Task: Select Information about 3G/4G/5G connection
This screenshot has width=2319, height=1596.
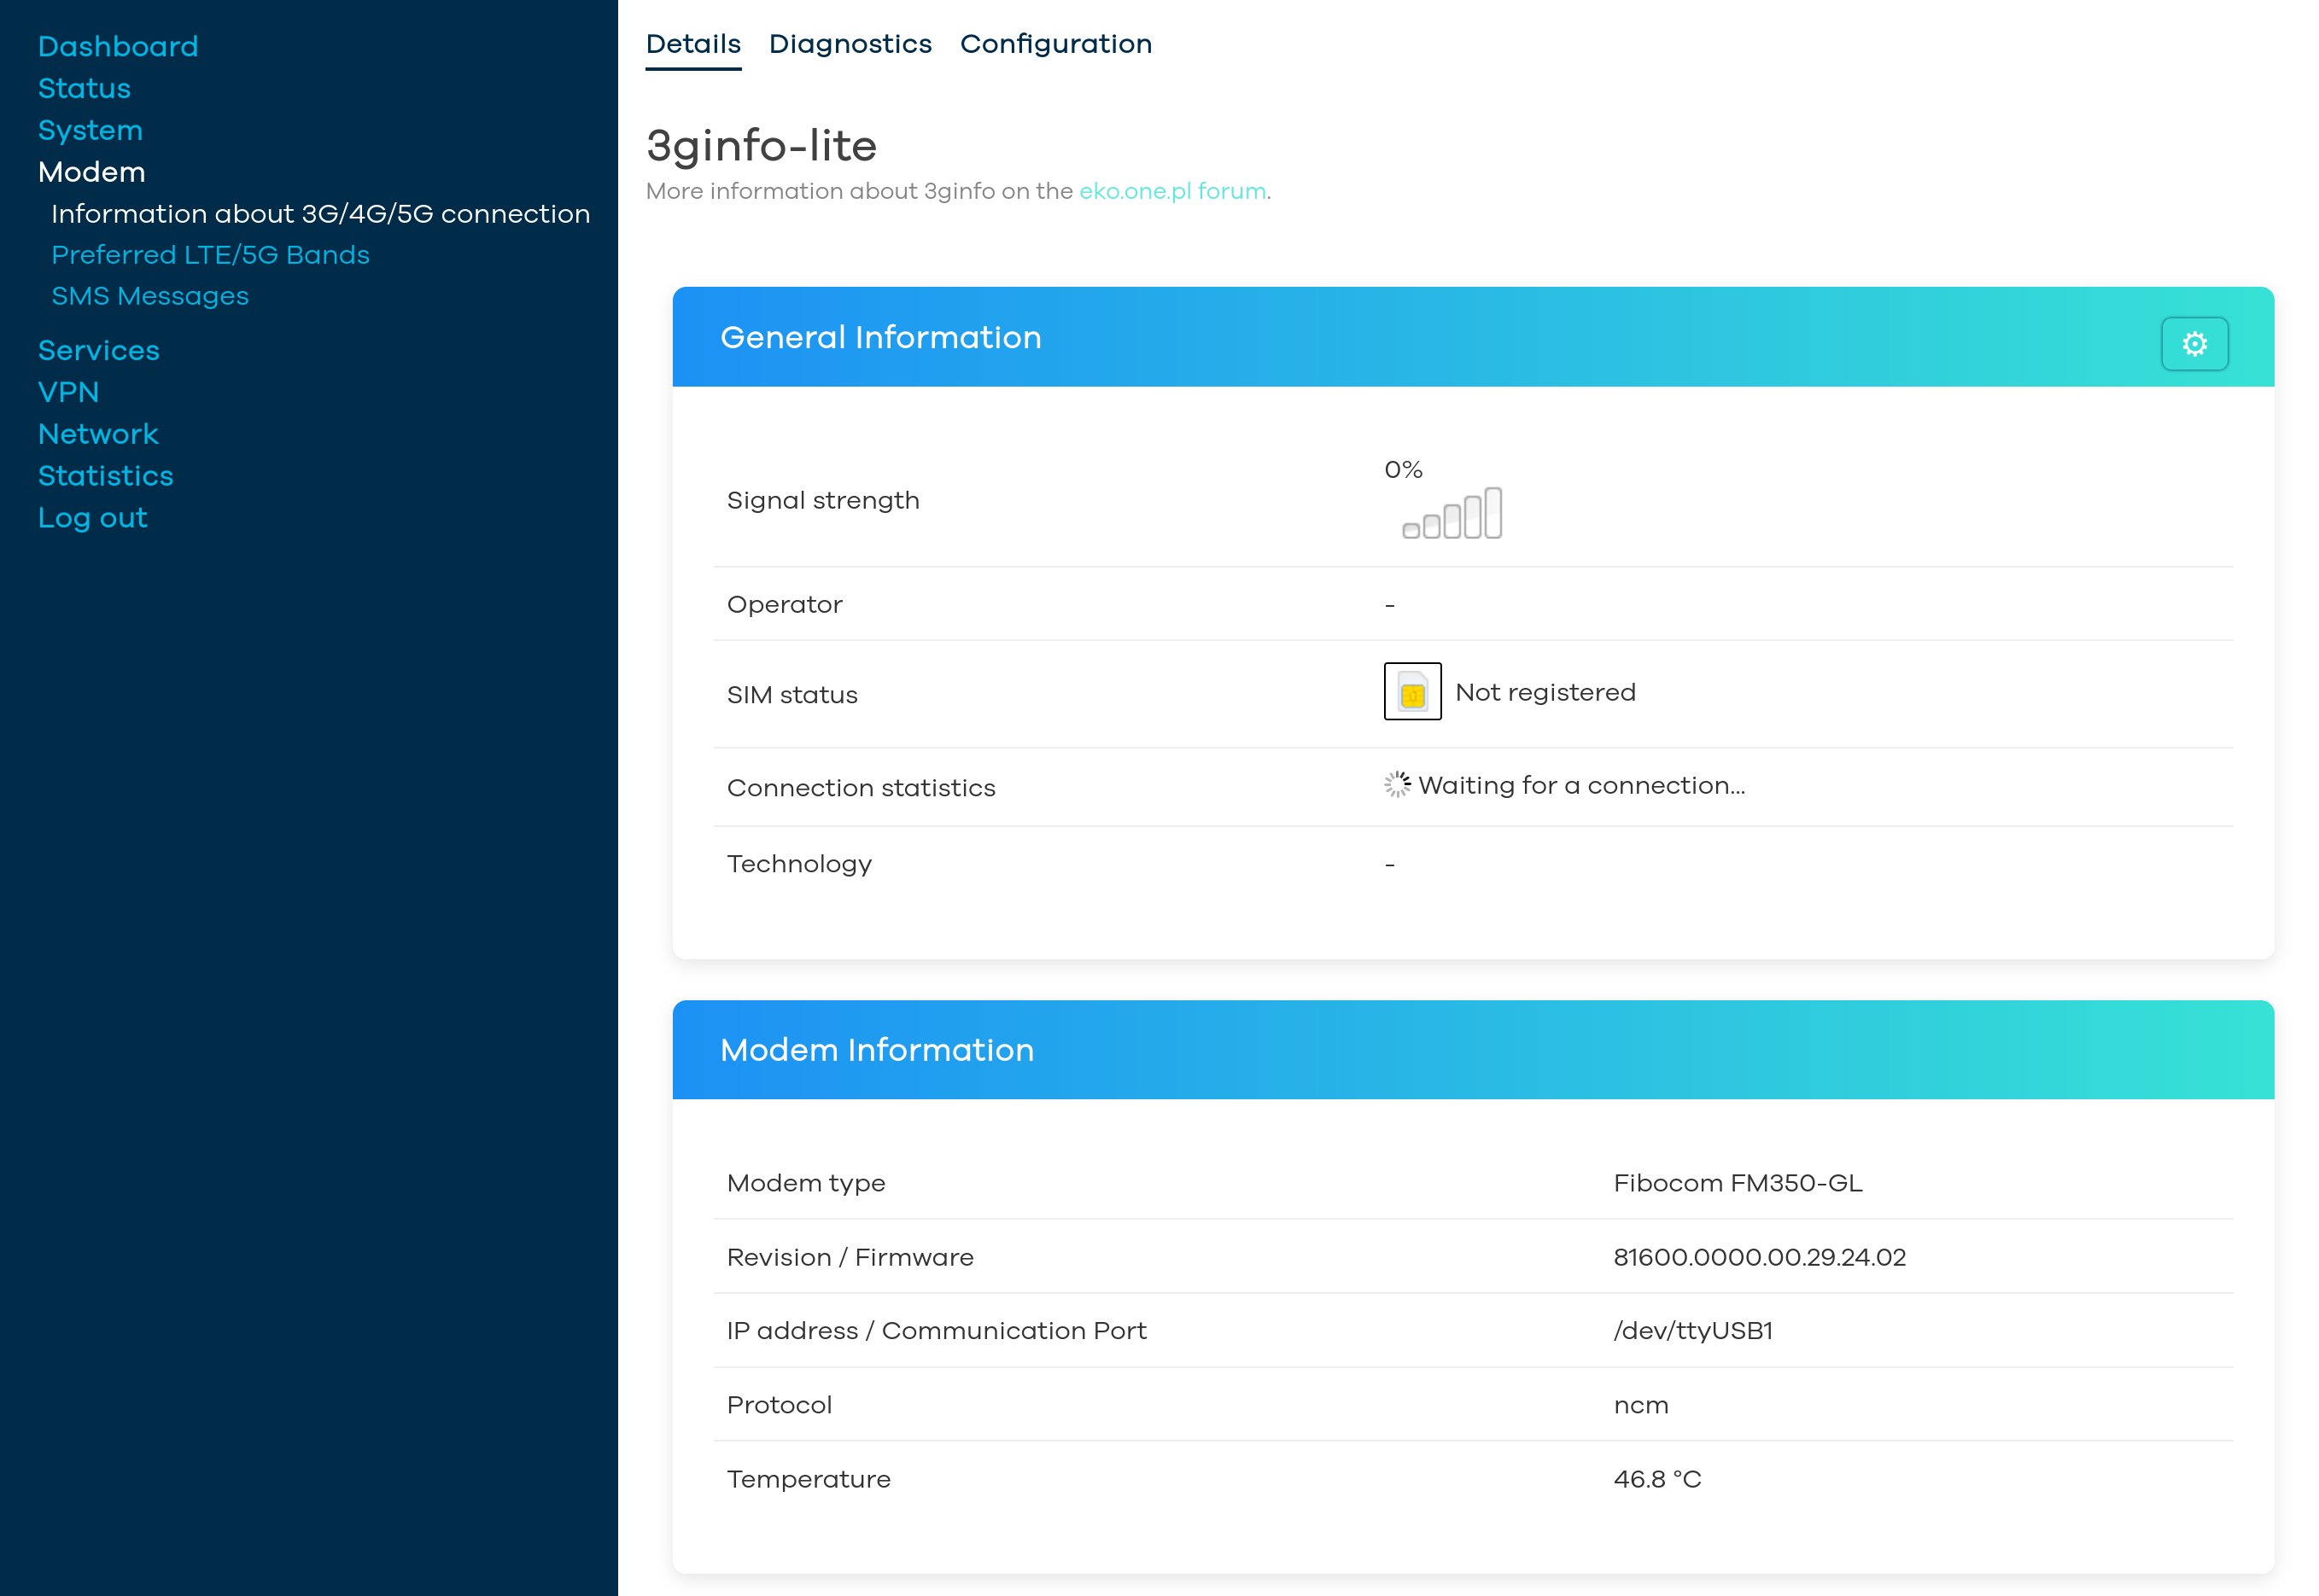Action: (320, 214)
